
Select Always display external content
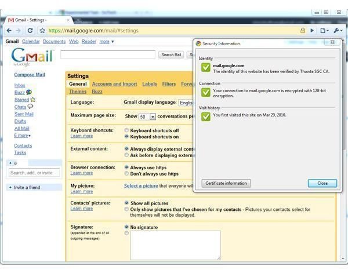tap(126, 149)
